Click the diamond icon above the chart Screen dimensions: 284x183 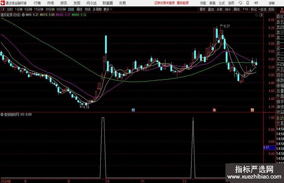pyautogui.click(x=256, y=15)
